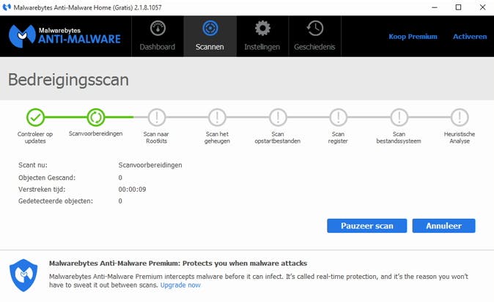Screen dimensions: 494x303
Task: Click the 'Objecten Gescand:' label
Action: [x=47, y=178]
